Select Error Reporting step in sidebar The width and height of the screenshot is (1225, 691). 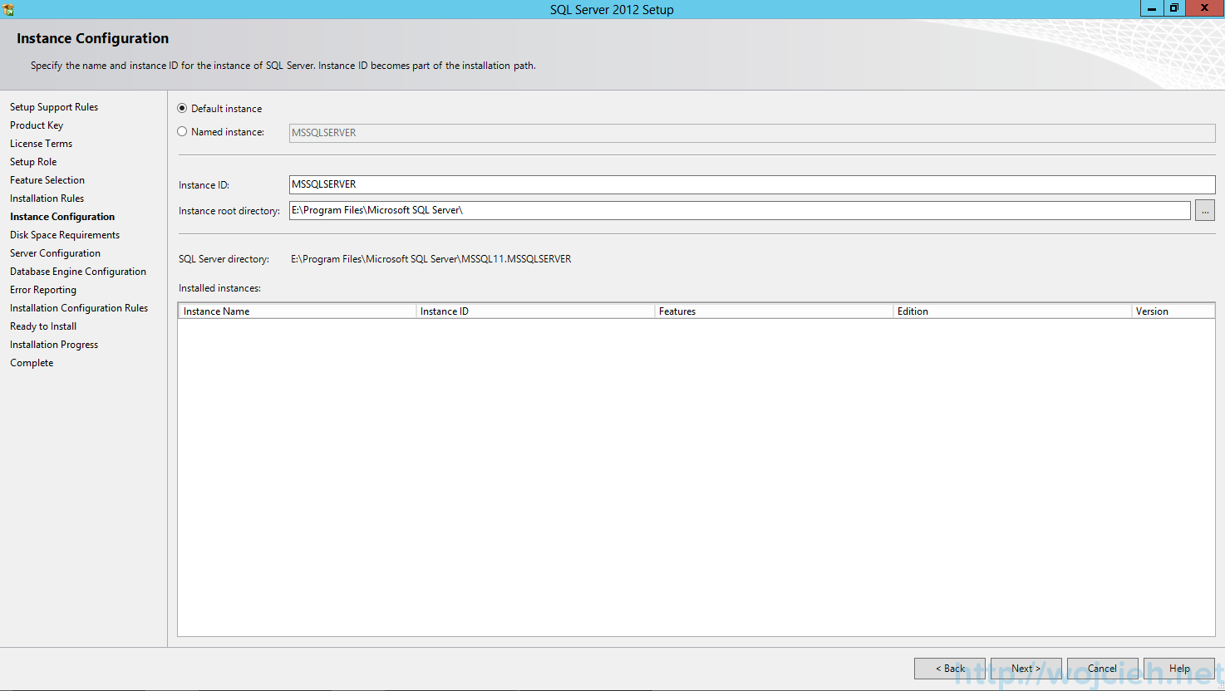coord(43,290)
